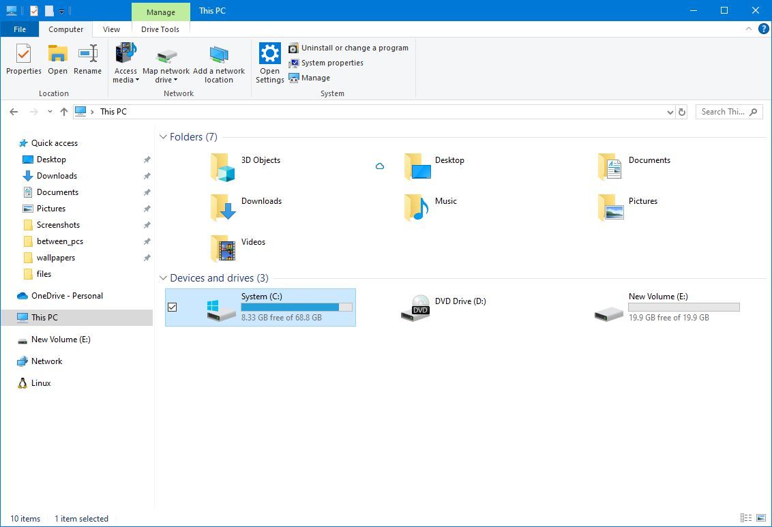Select the Documents folder in Folders group
The image size is (772, 527).
pyautogui.click(x=610, y=167)
